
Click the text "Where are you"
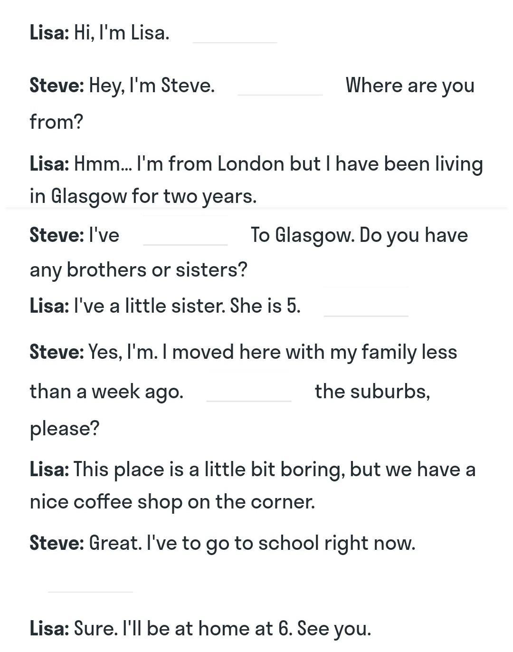(410, 86)
